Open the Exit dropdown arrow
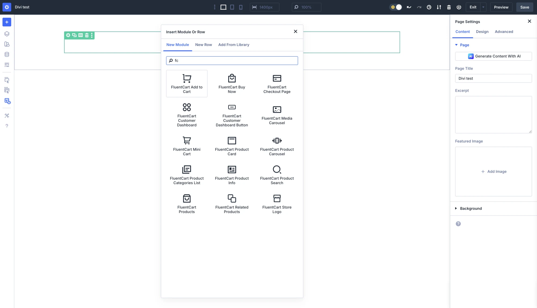Image resolution: width=537 pixels, height=308 pixels. tap(483, 7)
